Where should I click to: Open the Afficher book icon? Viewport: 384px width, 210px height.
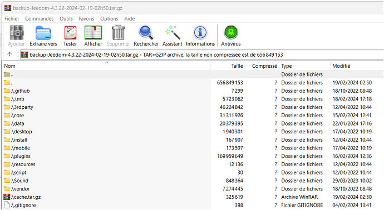93,33
